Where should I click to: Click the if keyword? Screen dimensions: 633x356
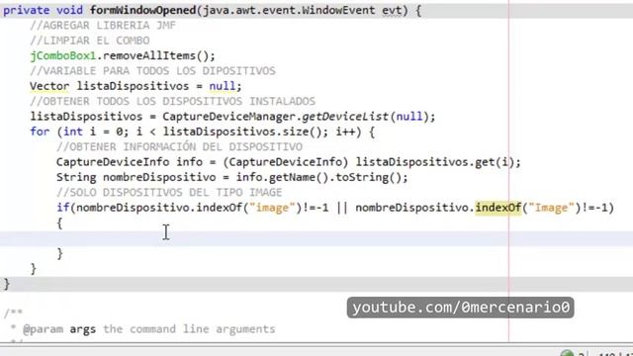[62, 208]
